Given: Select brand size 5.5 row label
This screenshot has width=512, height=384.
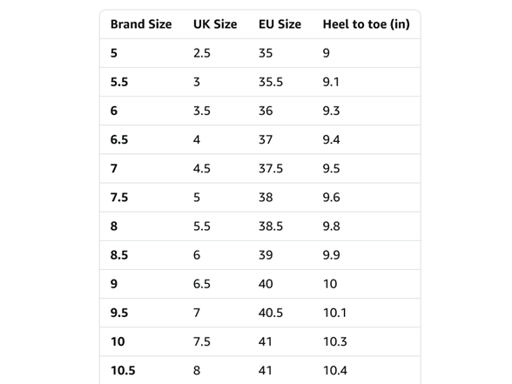Looking at the screenshot, I should pyautogui.click(x=119, y=82).
